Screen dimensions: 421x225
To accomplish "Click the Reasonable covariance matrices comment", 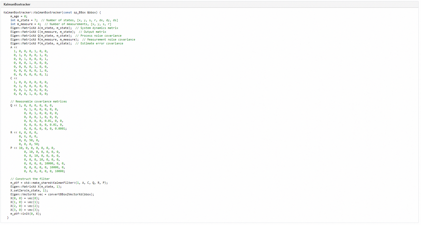I will tap(39, 101).
